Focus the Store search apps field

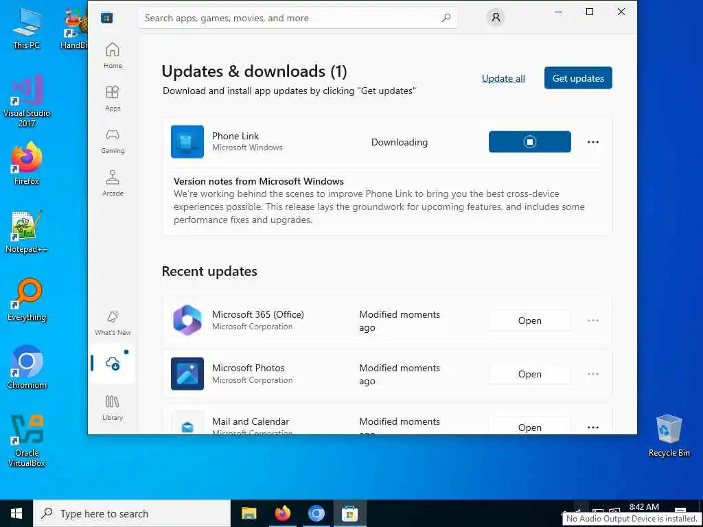point(298,18)
